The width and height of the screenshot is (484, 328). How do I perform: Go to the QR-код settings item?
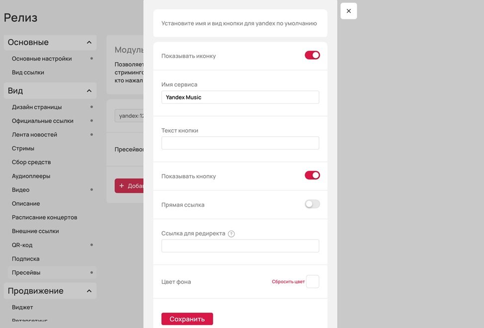pyautogui.click(x=22, y=245)
